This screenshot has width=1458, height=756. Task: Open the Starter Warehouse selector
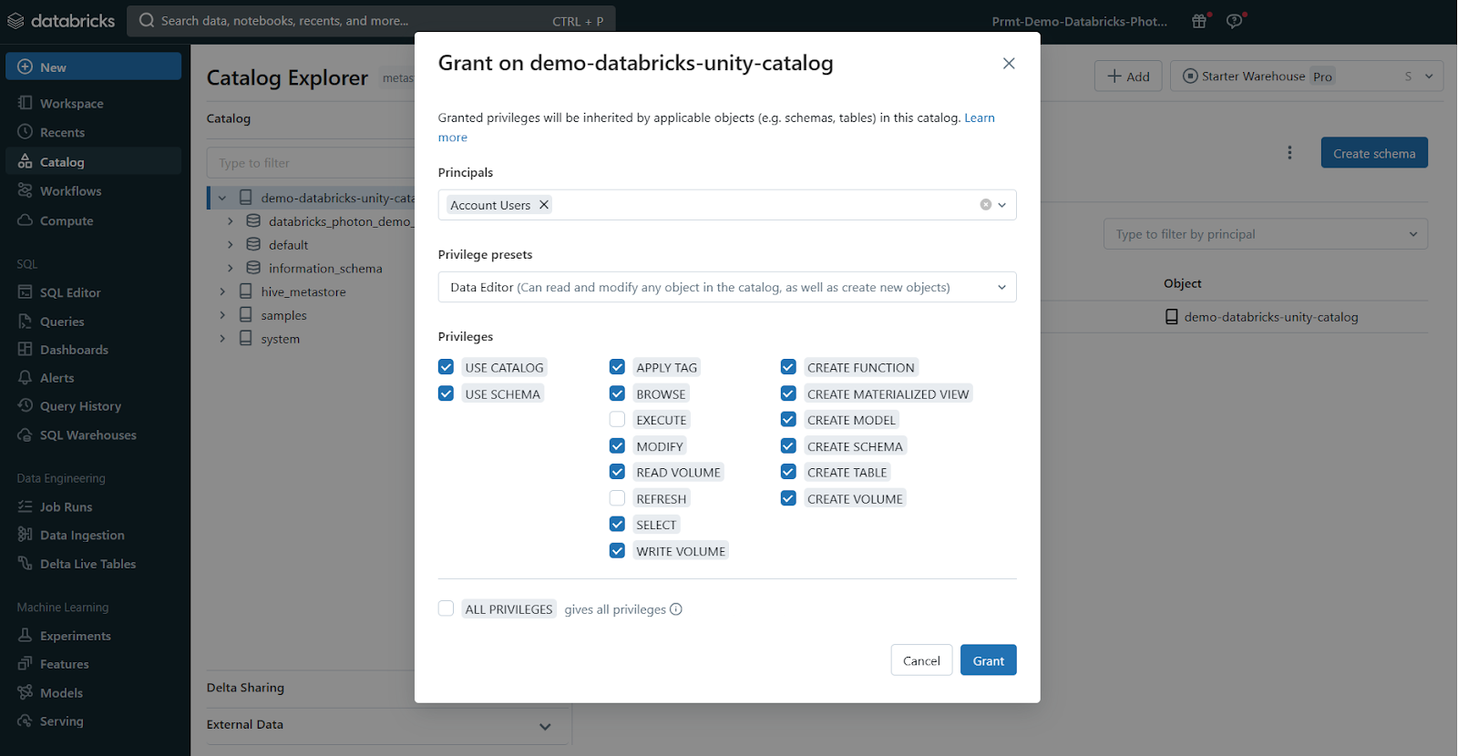tap(1307, 77)
